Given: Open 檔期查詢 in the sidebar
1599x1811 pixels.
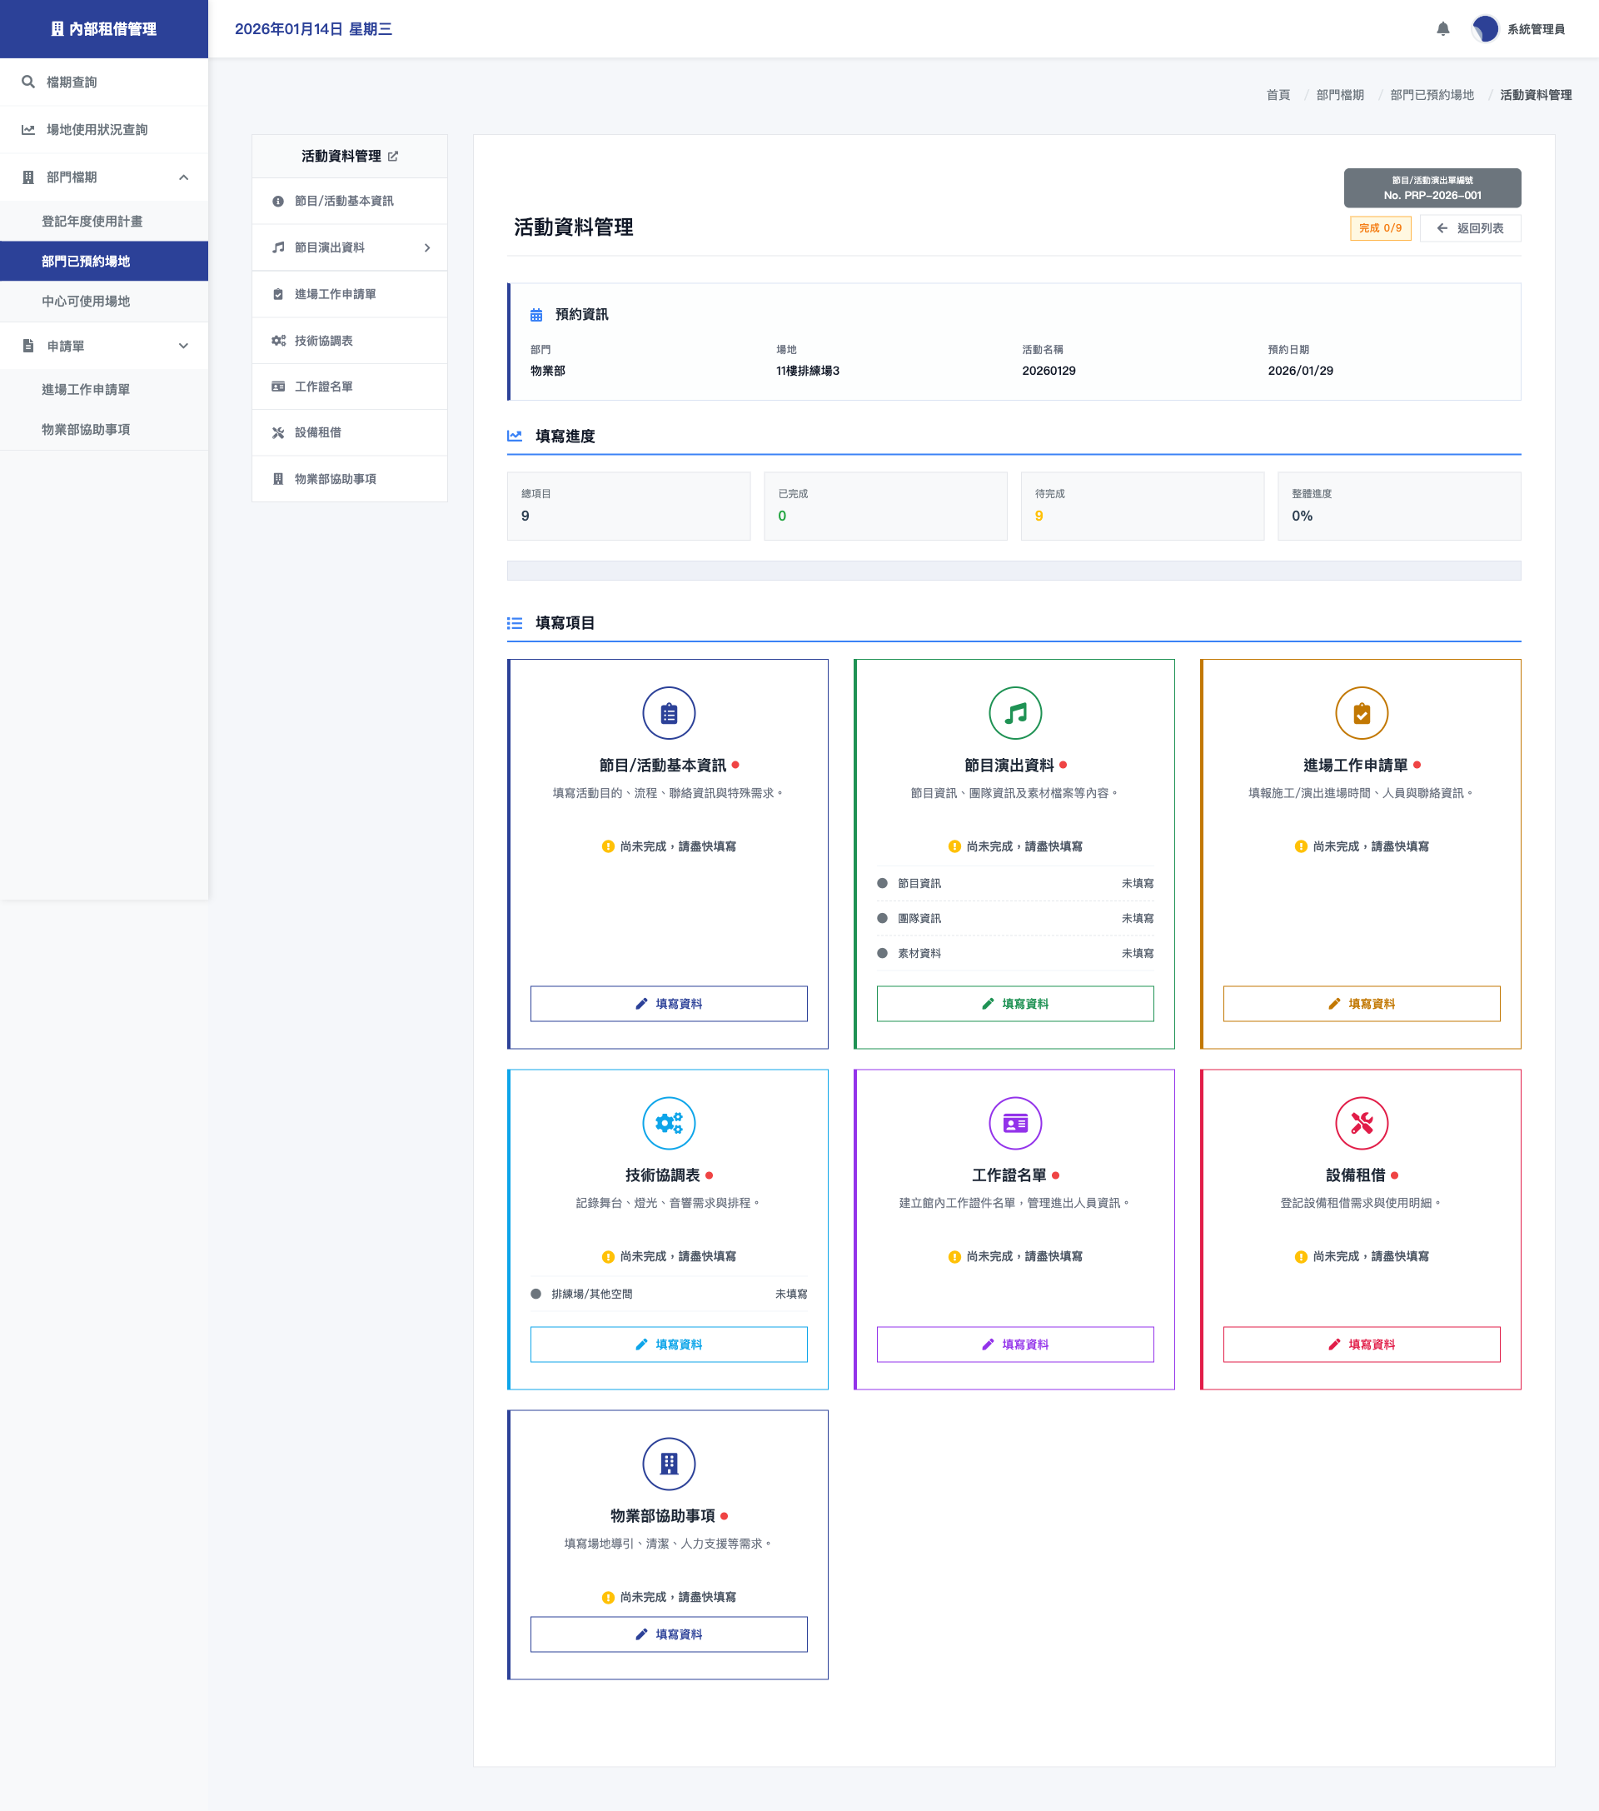Looking at the screenshot, I should 72,82.
